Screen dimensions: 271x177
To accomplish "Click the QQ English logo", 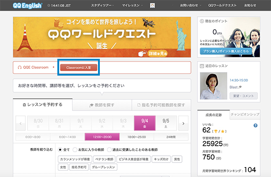I will 28,5.
